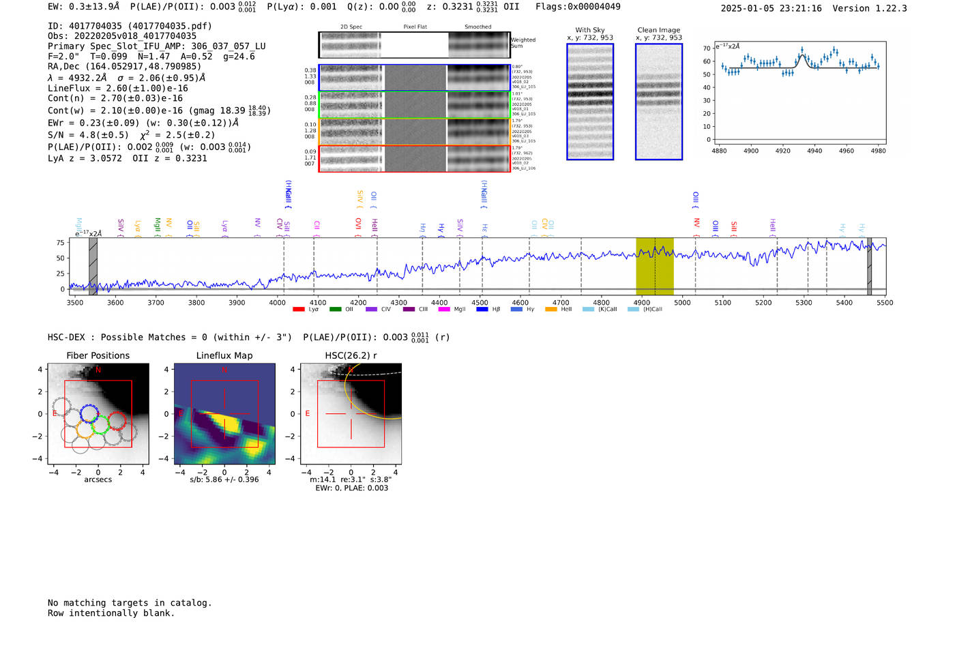
Task: Click the hatched gray band near 5460 Å
Action: [x=870, y=266]
